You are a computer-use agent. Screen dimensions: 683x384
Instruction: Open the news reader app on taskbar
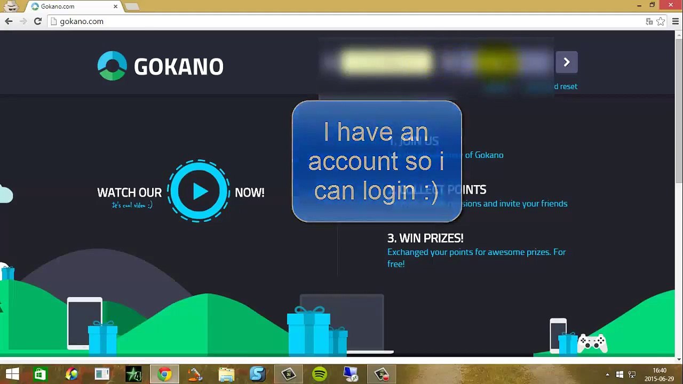[102, 374]
